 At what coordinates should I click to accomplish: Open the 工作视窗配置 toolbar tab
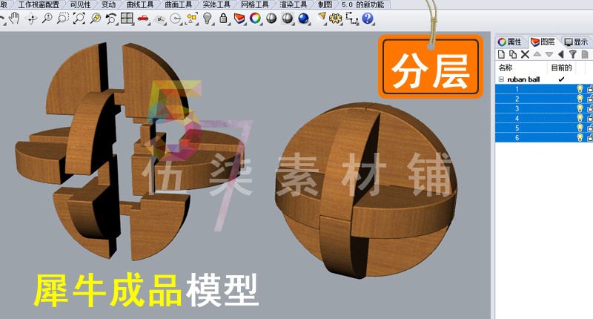point(39,4)
